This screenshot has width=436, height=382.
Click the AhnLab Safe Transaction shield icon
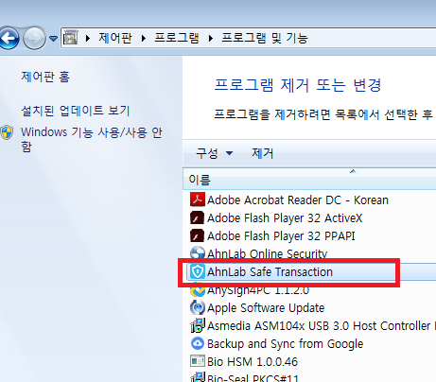(198, 271)
